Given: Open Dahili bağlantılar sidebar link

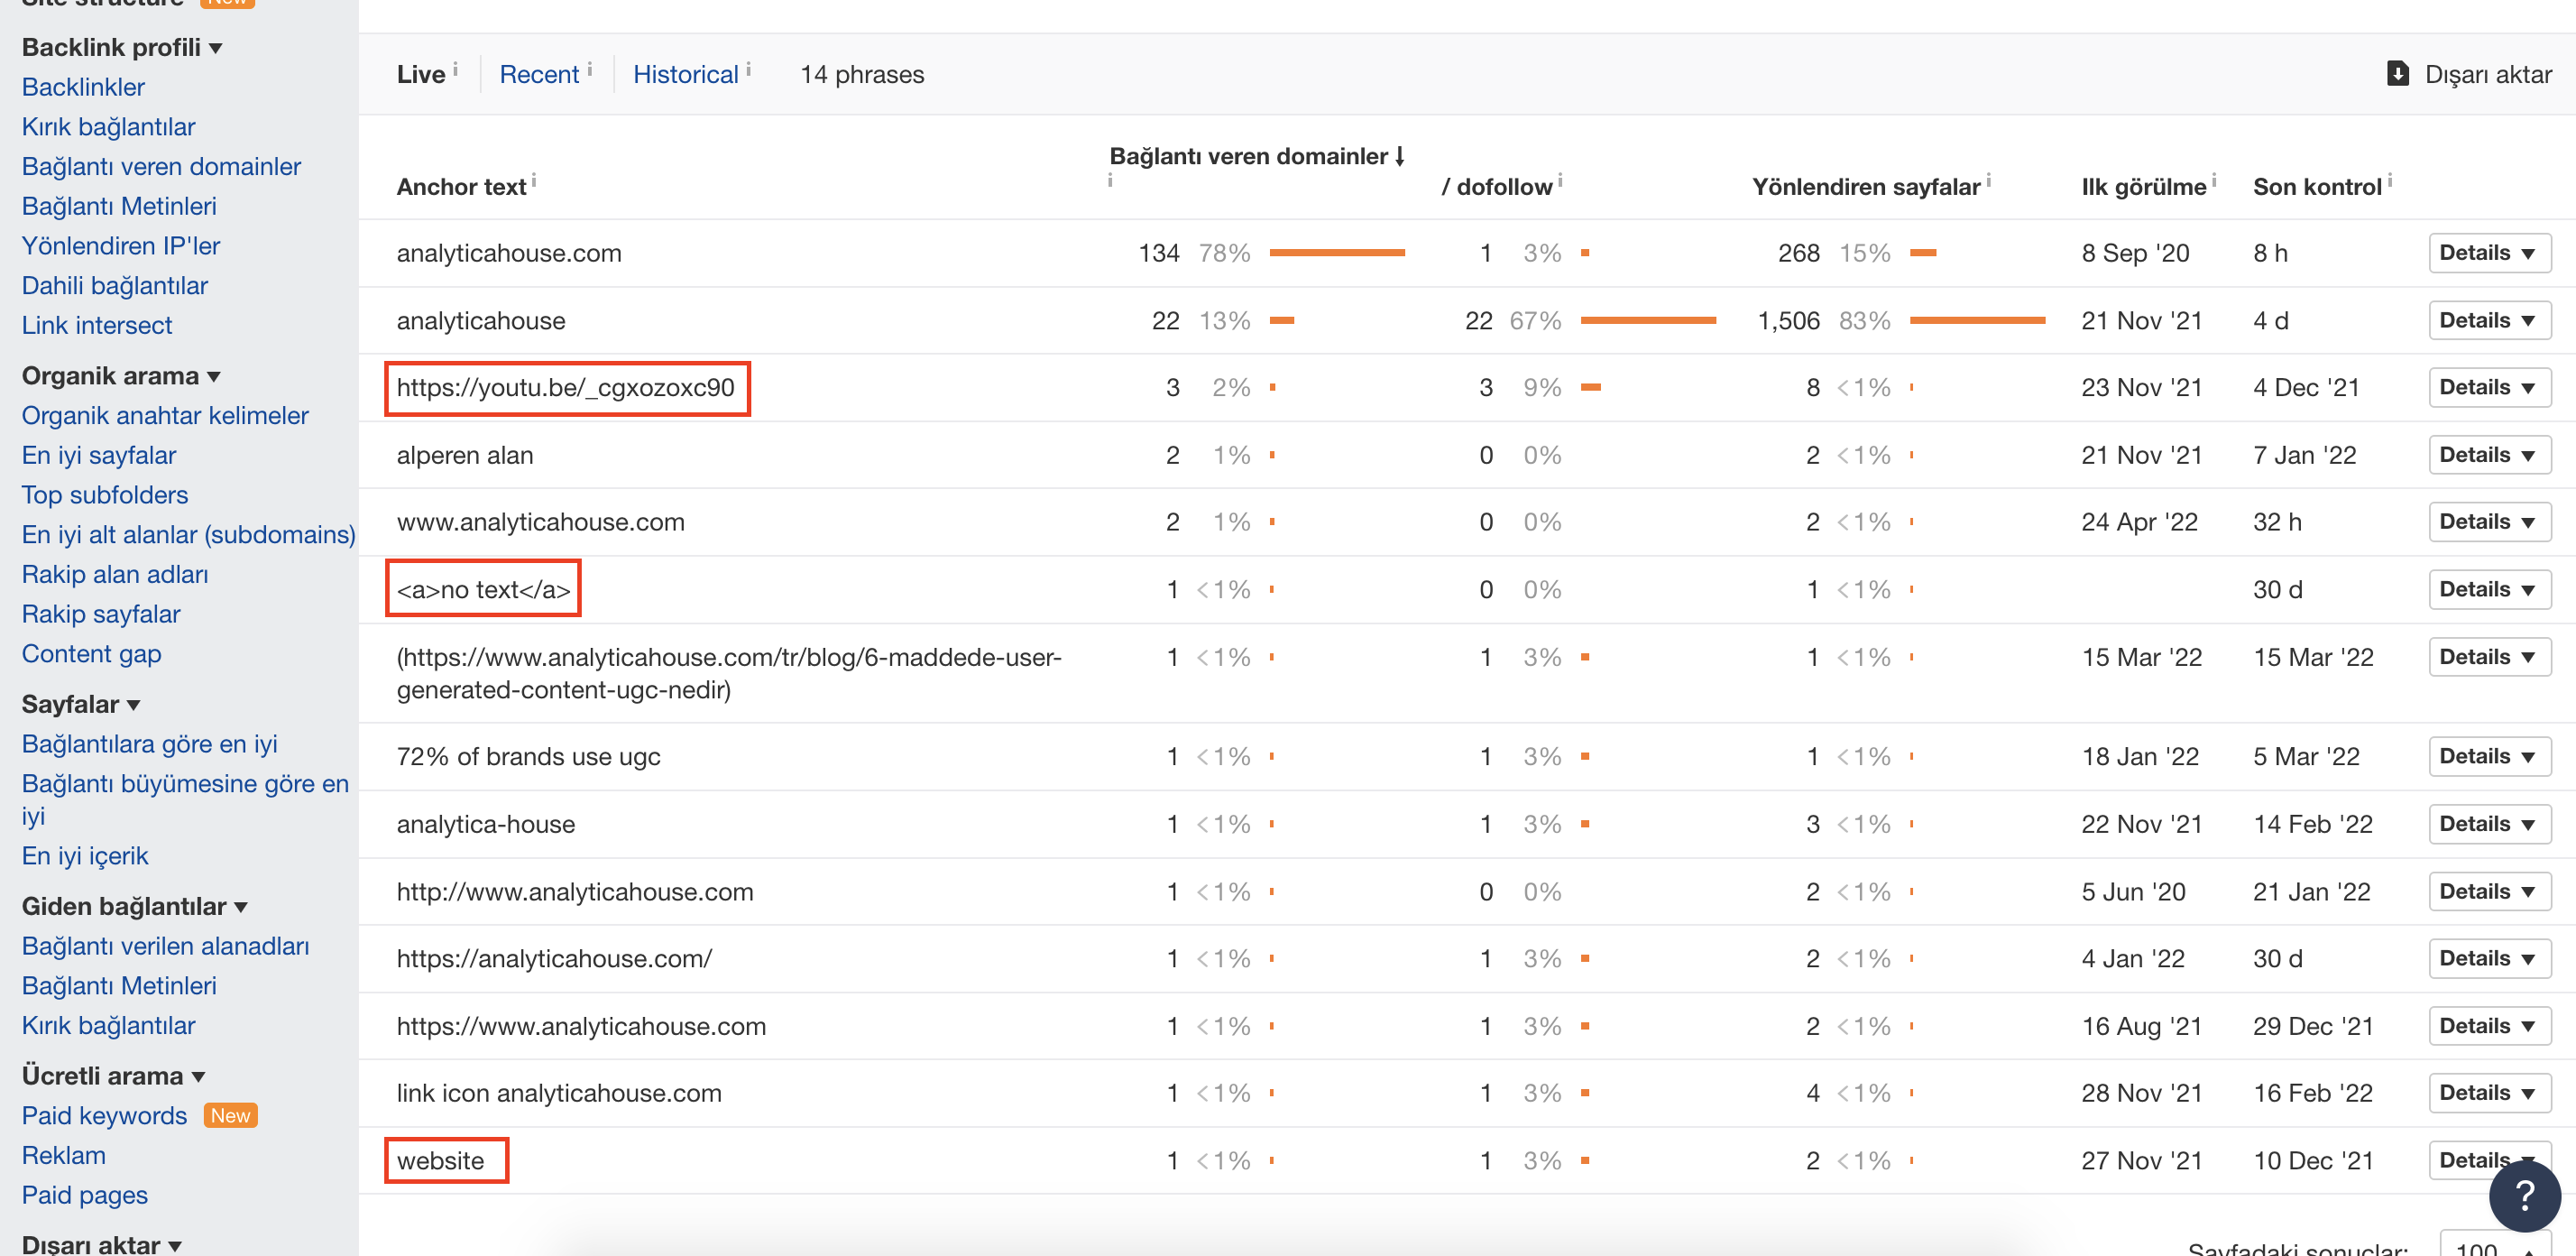Looking at the screenshot, I should [x=114, y=286].
